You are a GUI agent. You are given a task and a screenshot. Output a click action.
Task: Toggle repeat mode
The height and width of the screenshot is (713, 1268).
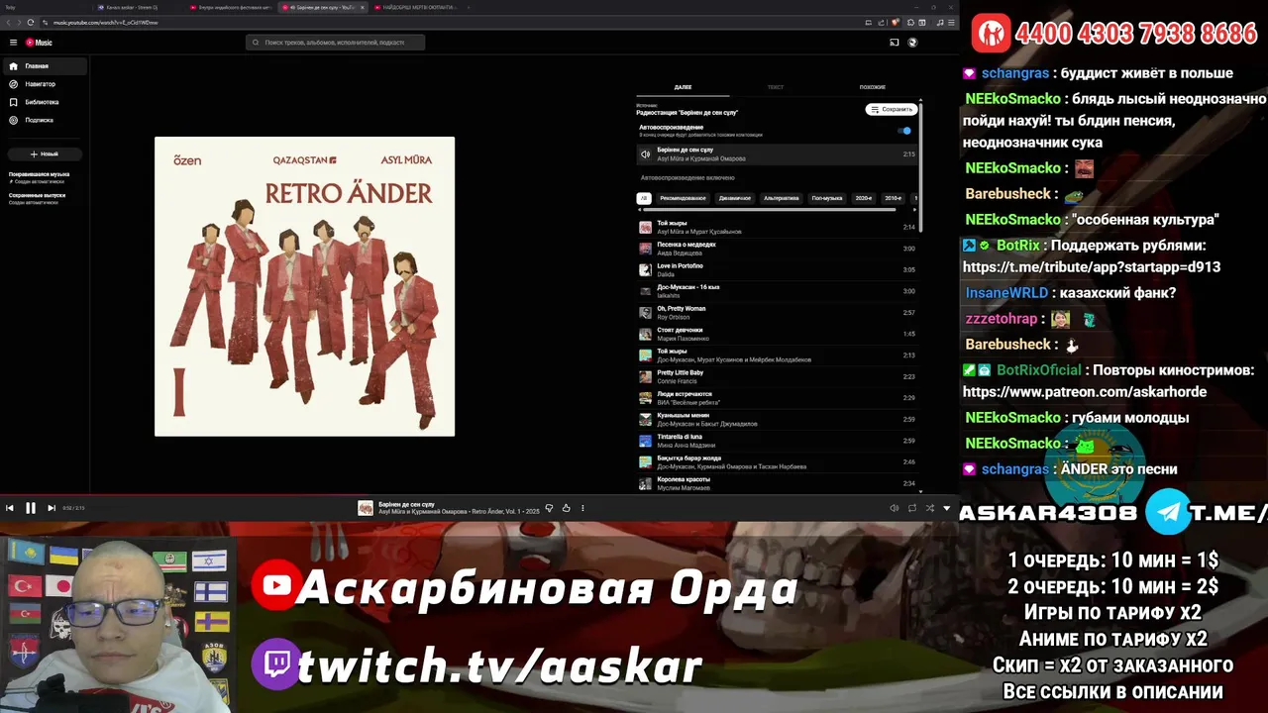(x=912, y=508)
